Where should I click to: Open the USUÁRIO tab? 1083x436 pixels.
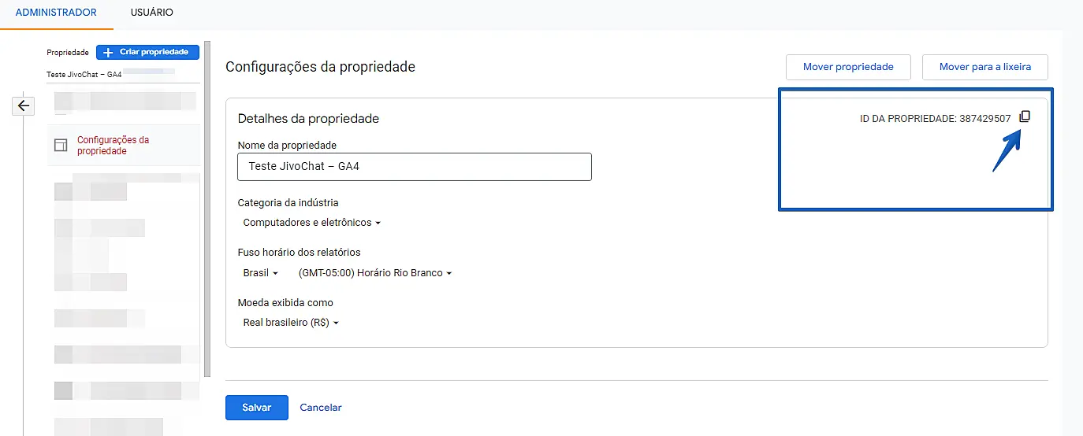pyautogui.click(x=152, y=13)
